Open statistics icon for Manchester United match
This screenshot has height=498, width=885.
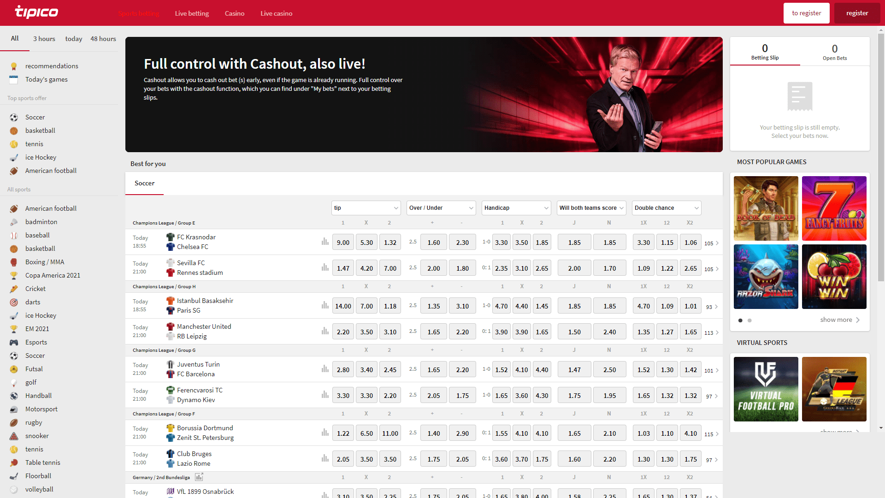pyautogui.click(x=325, y=331)
